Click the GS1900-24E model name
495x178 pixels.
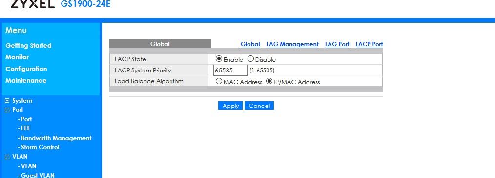click(85, 4)
